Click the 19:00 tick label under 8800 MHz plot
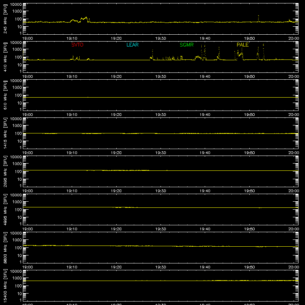 coord(27,267)
